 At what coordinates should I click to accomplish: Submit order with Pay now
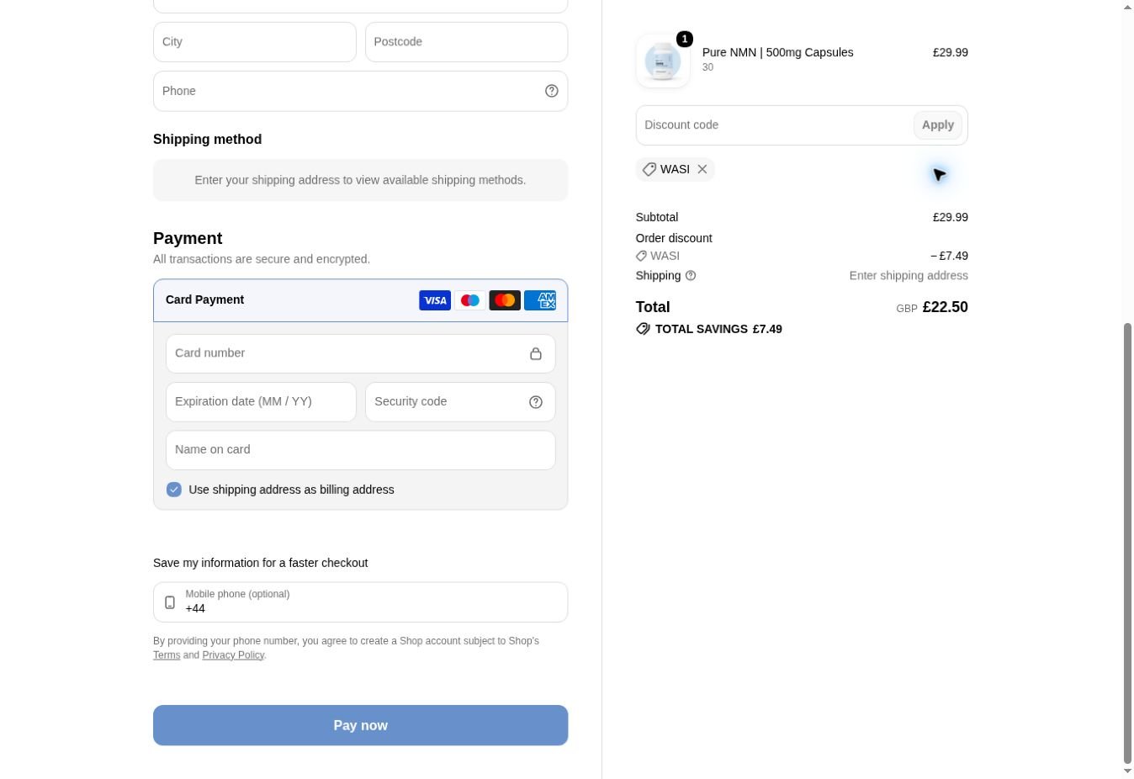360,725
